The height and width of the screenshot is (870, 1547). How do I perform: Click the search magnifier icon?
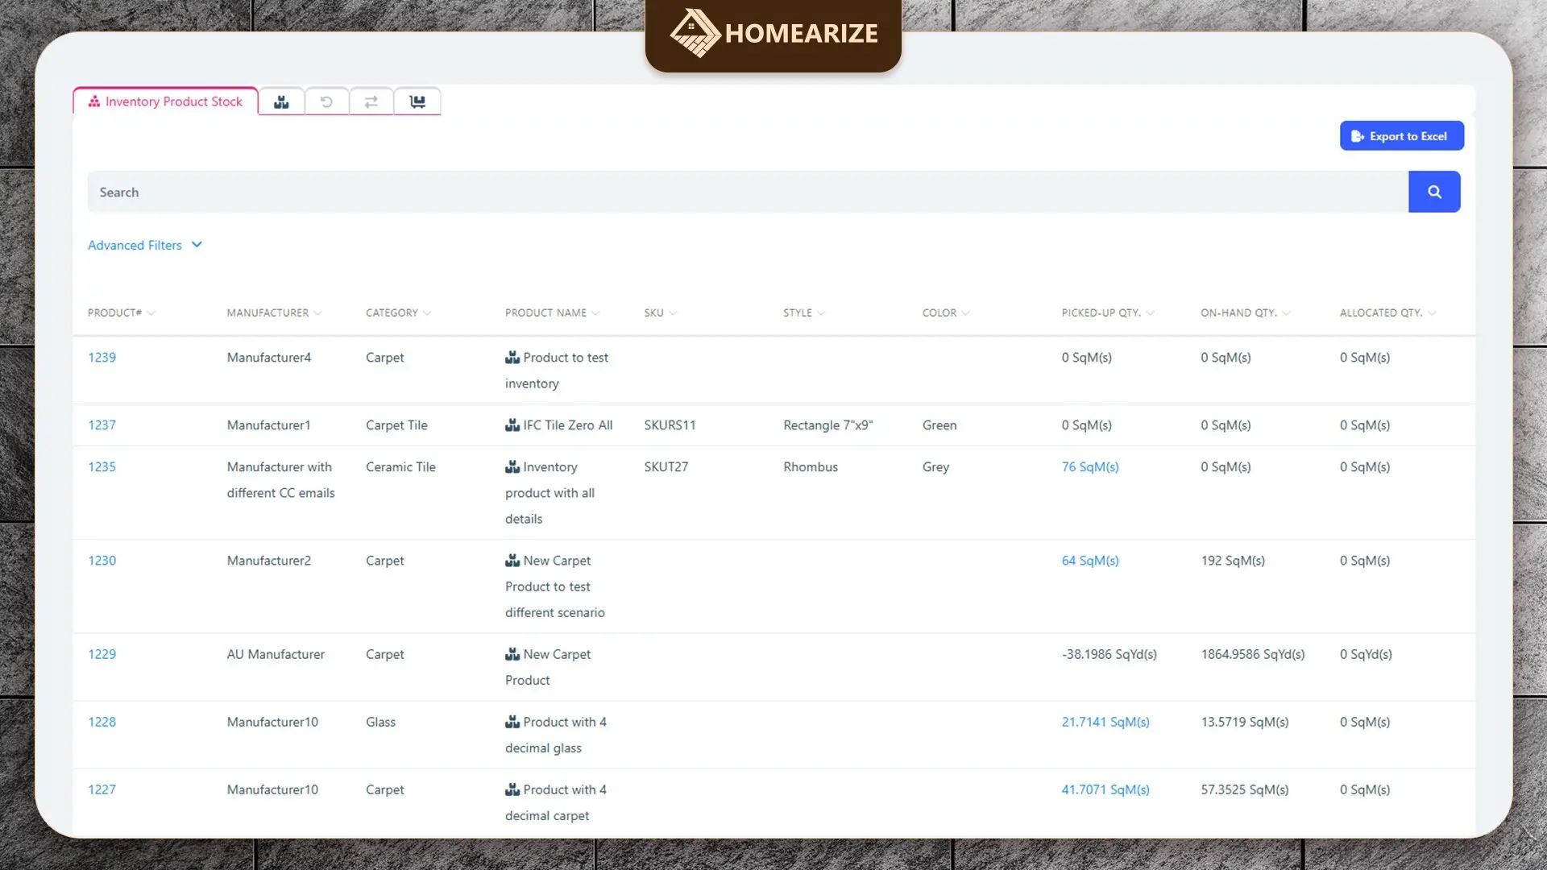(1434, 192)
